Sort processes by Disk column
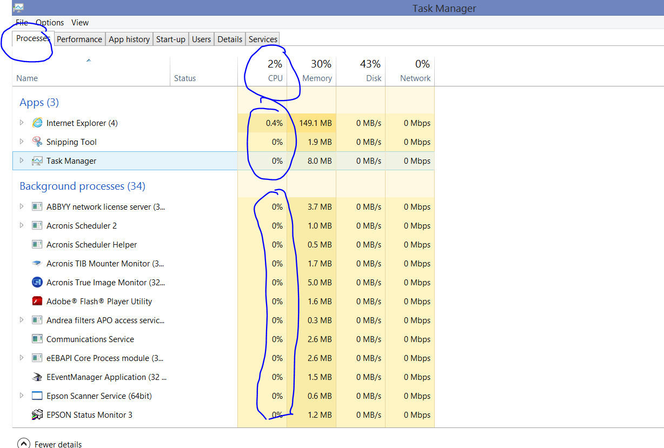The image size is (664, 448). pos(361,71)
